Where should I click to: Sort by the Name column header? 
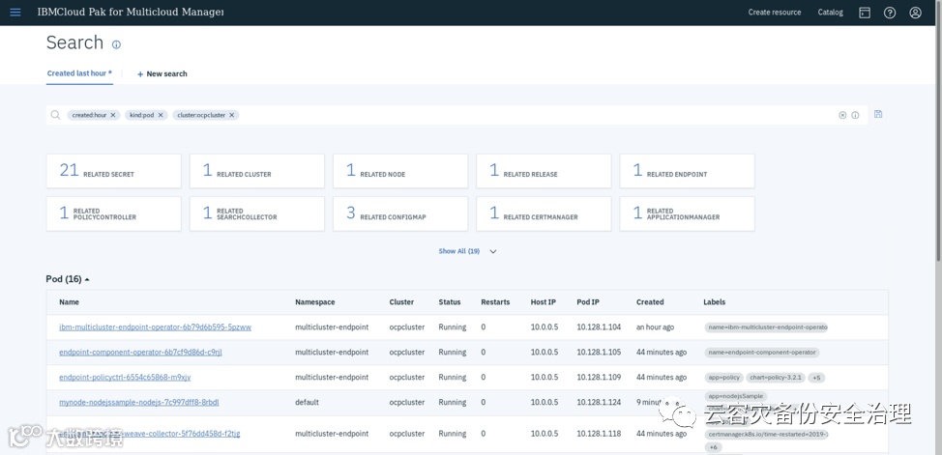click(69, 302)
